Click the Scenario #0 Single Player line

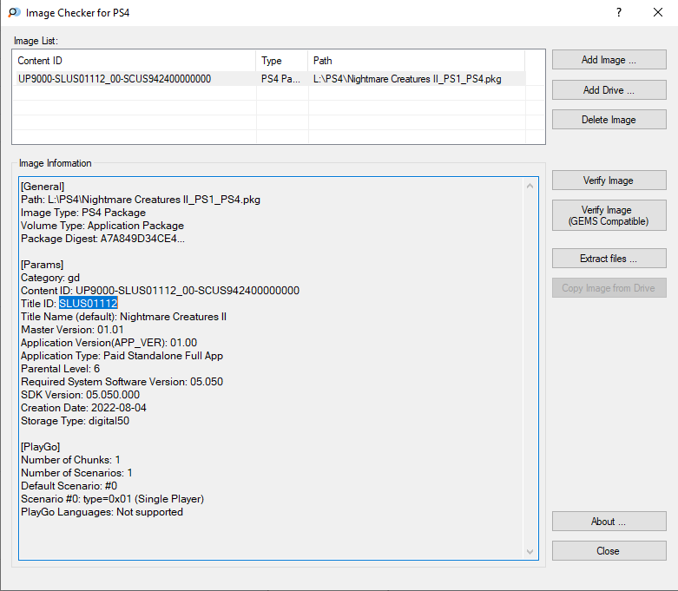coord(113,499)
